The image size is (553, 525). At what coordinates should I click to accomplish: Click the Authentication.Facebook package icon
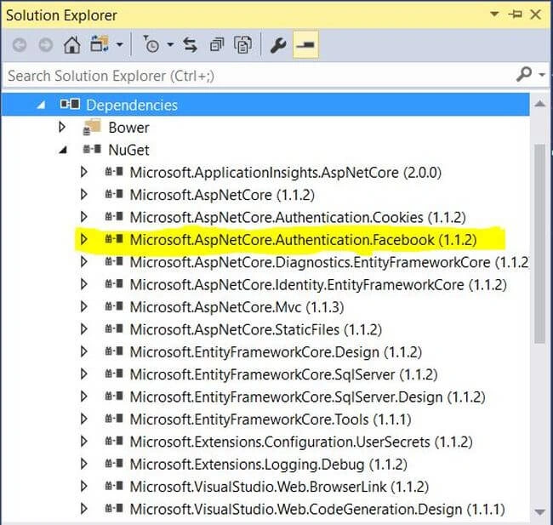tap(114, 239)
